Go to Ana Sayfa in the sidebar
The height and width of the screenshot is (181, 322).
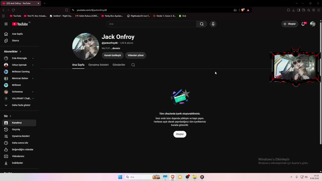(19, 34)
